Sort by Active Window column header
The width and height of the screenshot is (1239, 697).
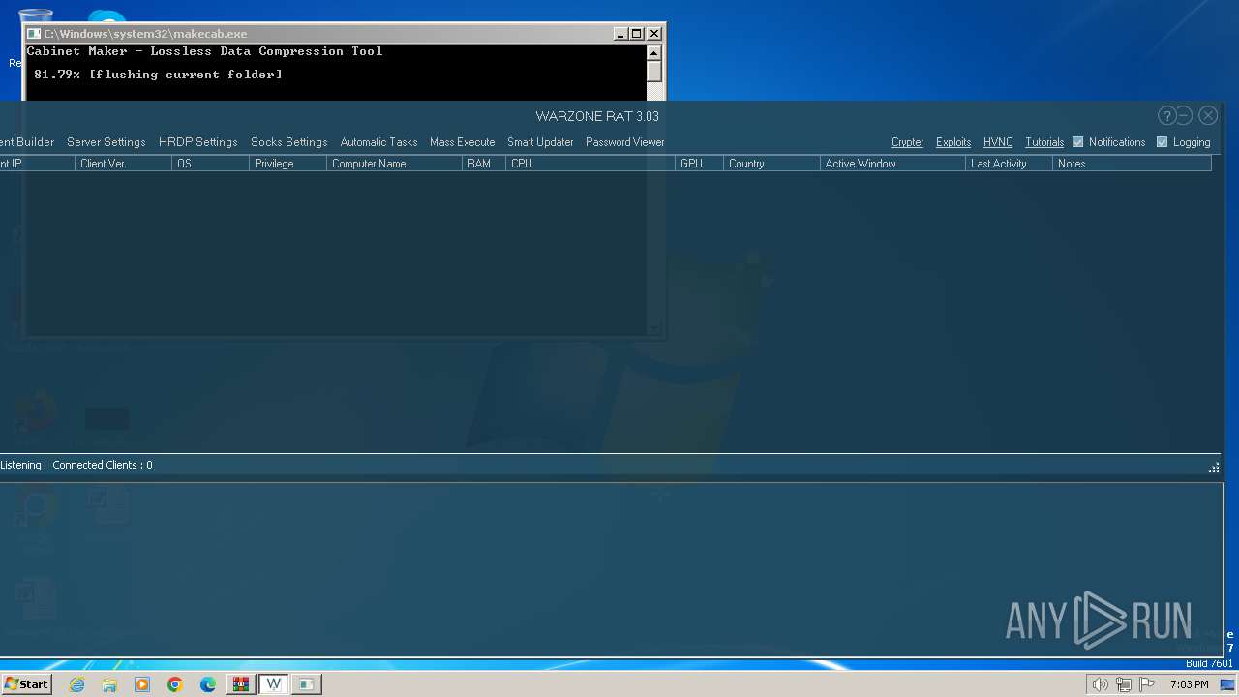tap(892, 164)
